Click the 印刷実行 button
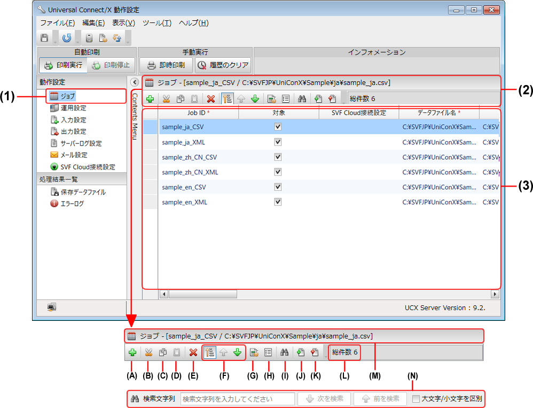The height and width of the screenshot is (408, 533). pyautogui.click(x=64, y=65)
